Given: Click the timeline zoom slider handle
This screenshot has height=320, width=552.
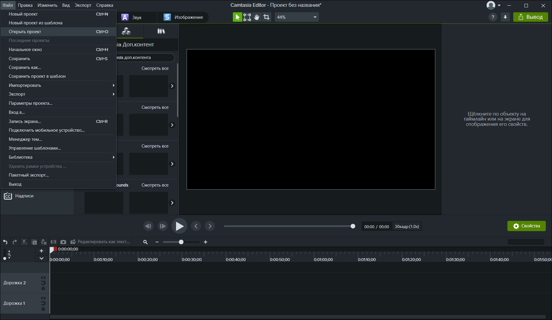Looking at the screenshot, I should [x=181, y=242].
